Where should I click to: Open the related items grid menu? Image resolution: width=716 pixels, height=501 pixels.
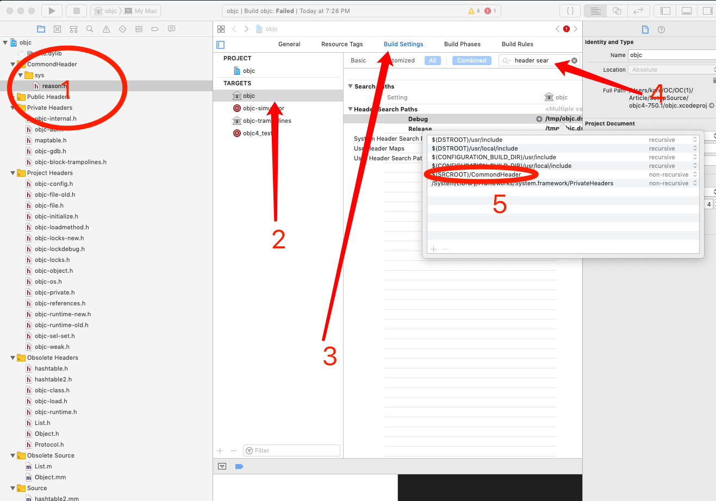[x=221, y=29]
